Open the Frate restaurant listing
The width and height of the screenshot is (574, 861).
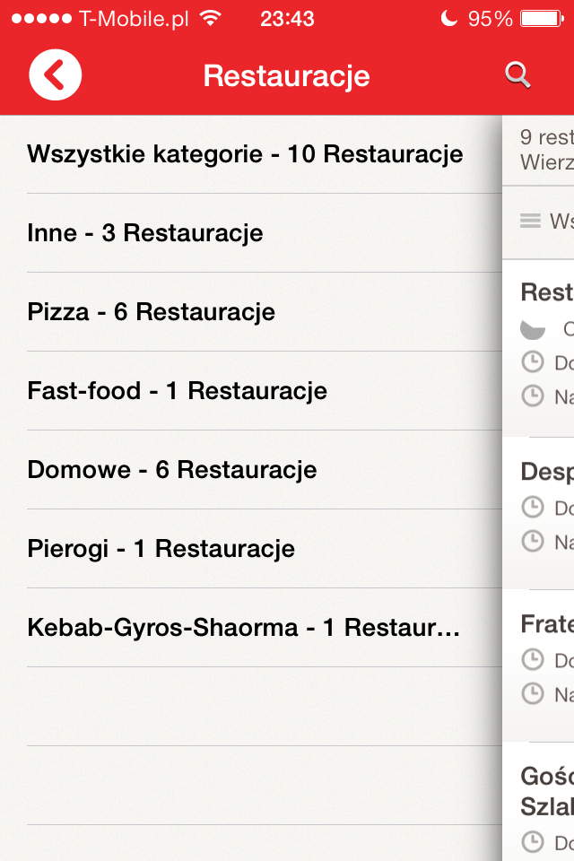coord(547,623)
